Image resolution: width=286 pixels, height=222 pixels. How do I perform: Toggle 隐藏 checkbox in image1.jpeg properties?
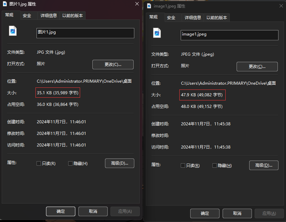[x=215, y=166]
